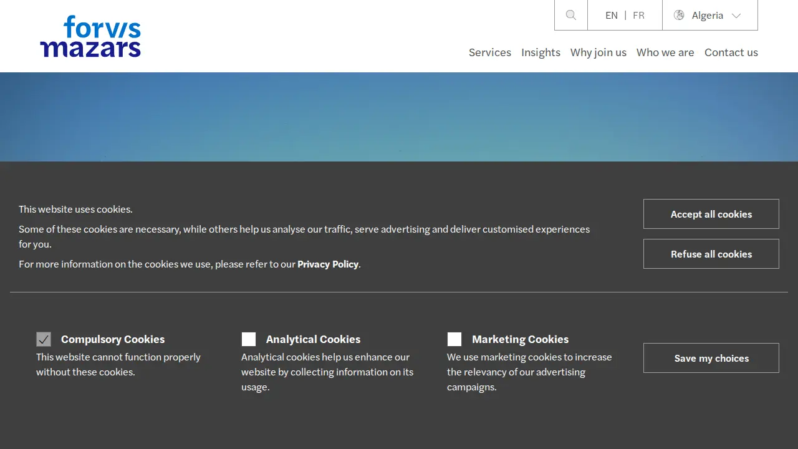This screenshot has height=449, width=798.
Task: Click the blue hero banner image
Action: (399, 117)
